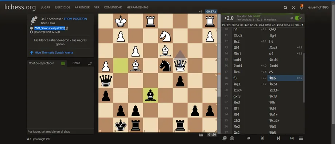Viewport: 335px width, 144px height.
Task: Open jesusmgl1995 user menu at top
Action: click(x=318, y=7)
